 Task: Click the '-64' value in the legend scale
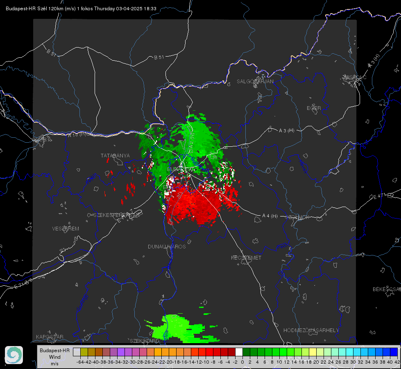click(x=80, y=362)
